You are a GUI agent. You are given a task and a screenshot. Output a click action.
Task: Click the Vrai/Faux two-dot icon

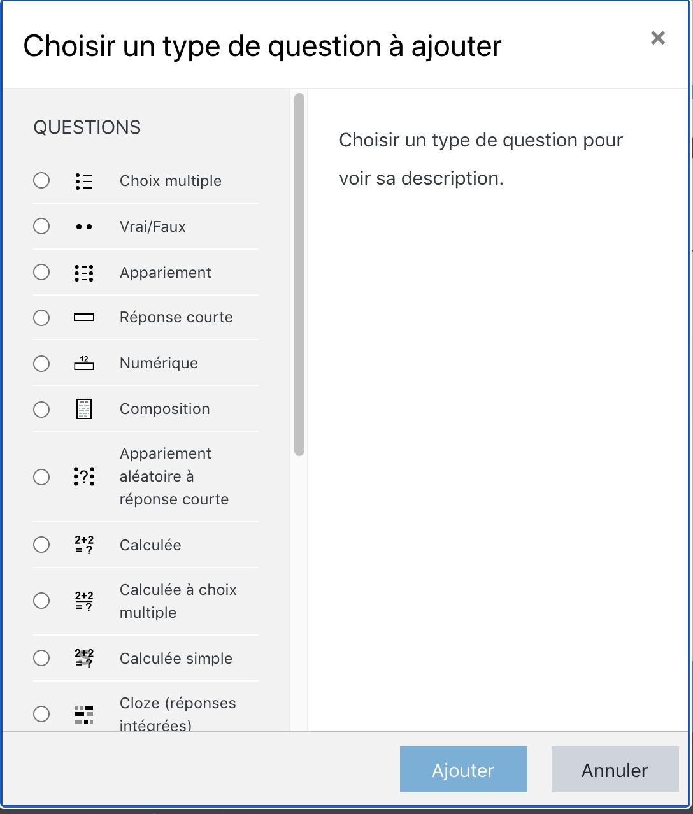84,227
